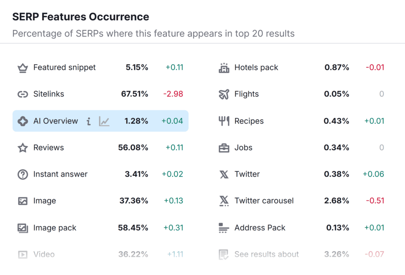Open the Twitter feature label
Screen dimensions: 405x275
[247, 175]
